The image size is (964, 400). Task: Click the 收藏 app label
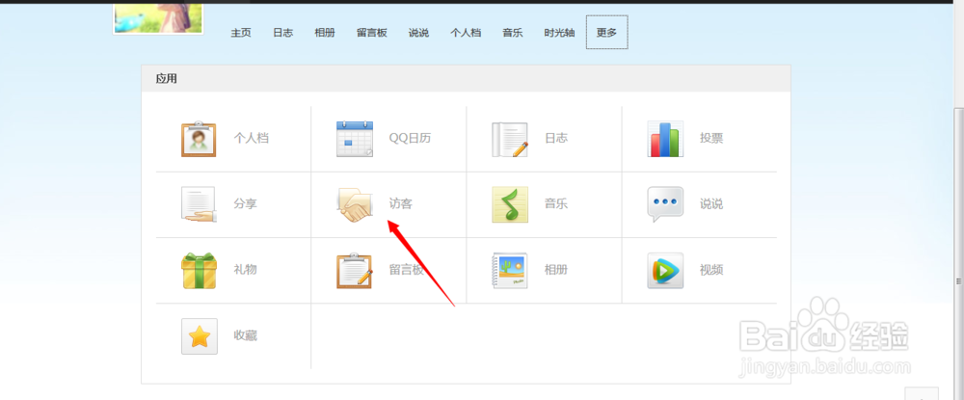[x=245, y=335]
